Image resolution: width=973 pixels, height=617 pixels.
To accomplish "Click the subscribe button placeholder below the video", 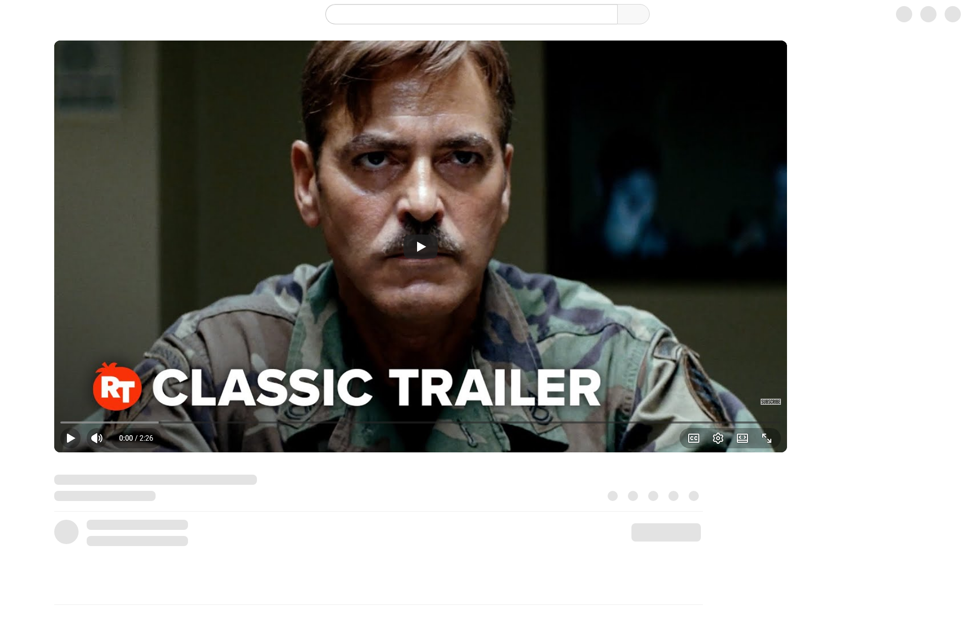I will point(666,532).
